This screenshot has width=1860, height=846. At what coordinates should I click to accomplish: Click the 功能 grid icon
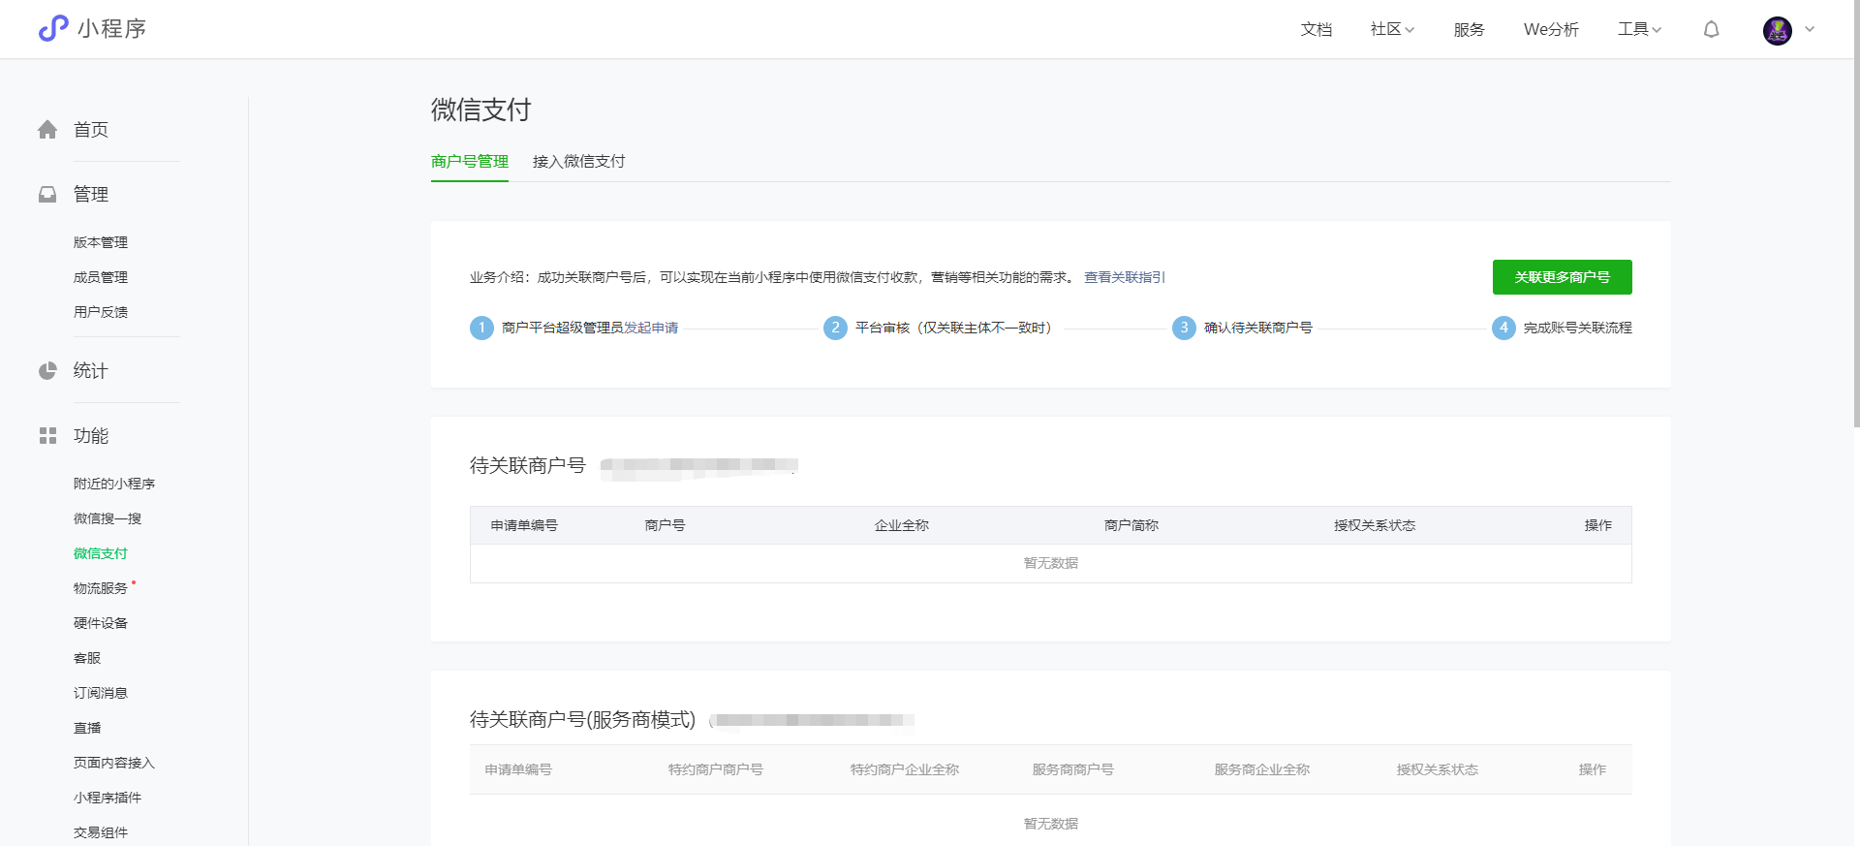pyautogui.click(x=47, y=435)
